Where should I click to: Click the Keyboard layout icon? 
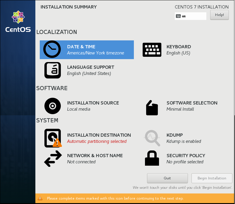(x=152, y=50)
